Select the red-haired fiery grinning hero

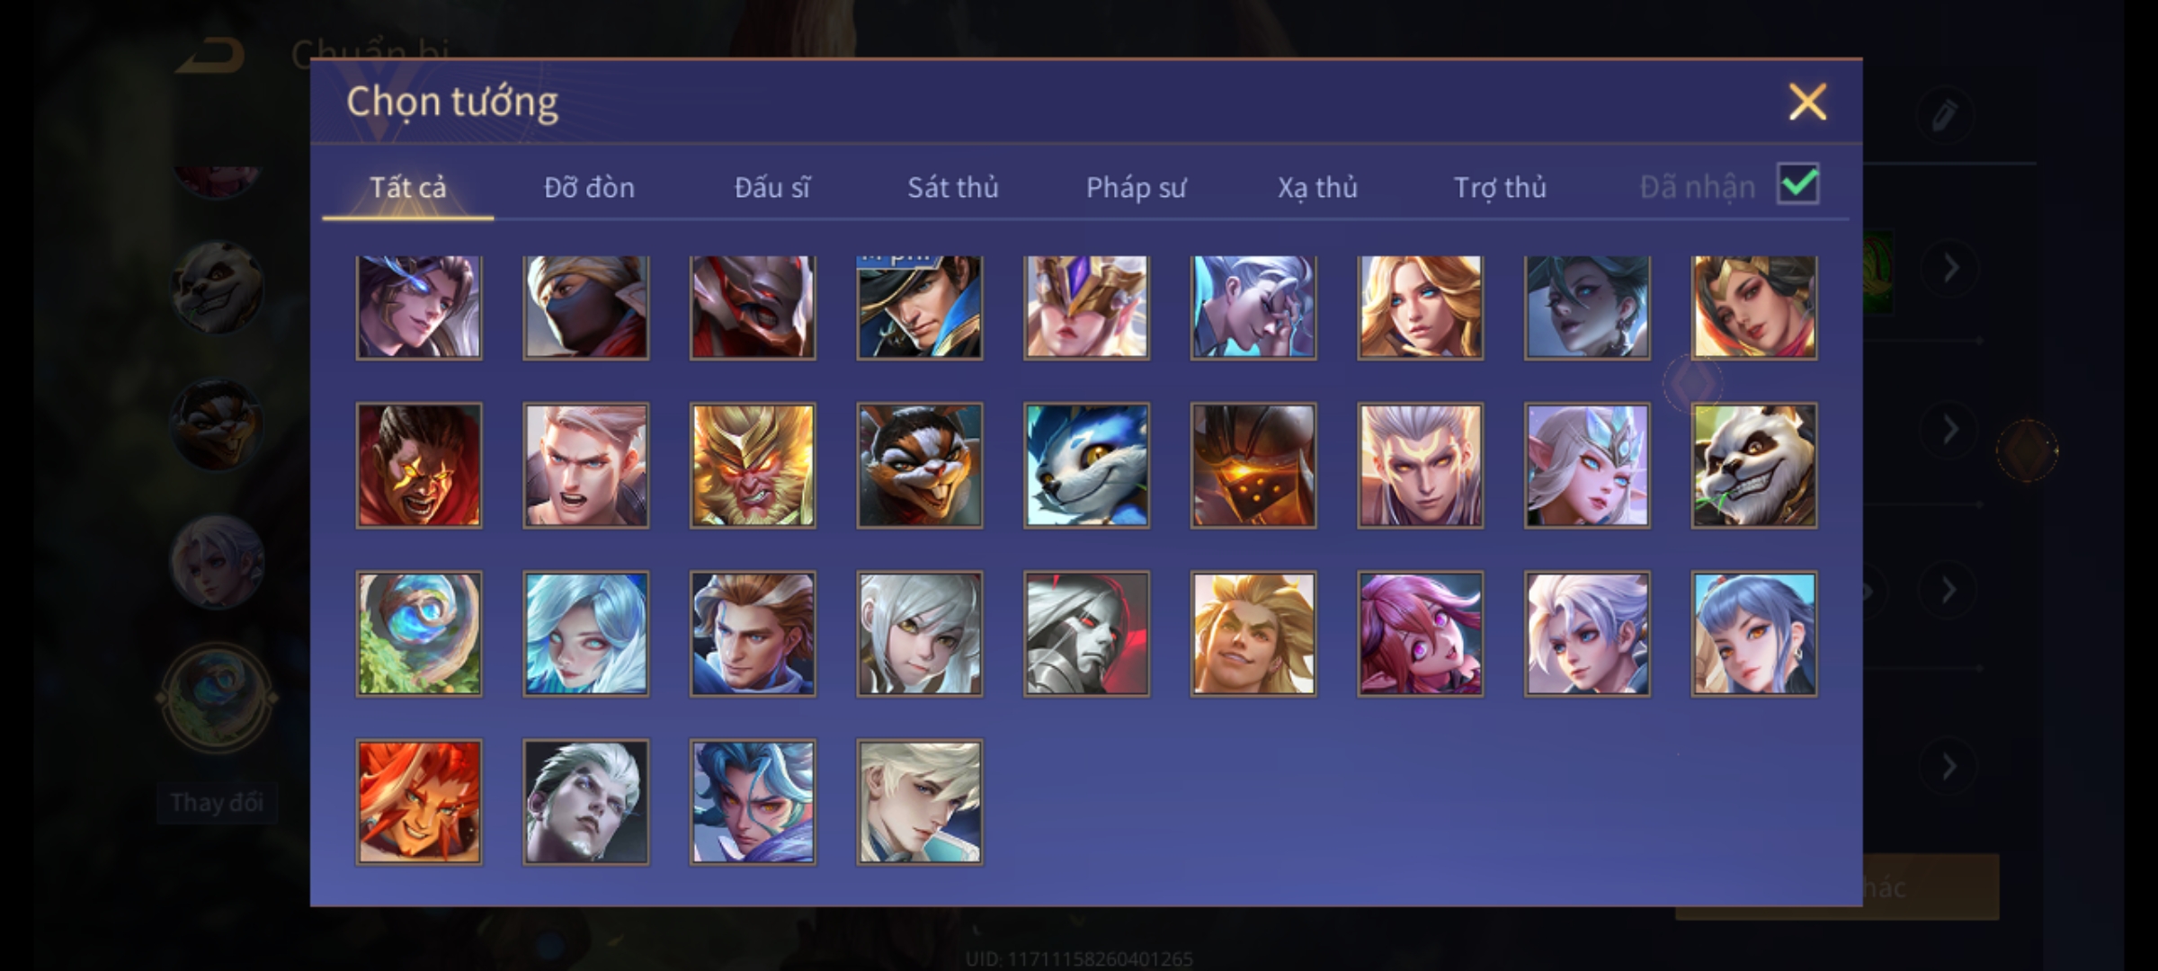coord(419,802)
